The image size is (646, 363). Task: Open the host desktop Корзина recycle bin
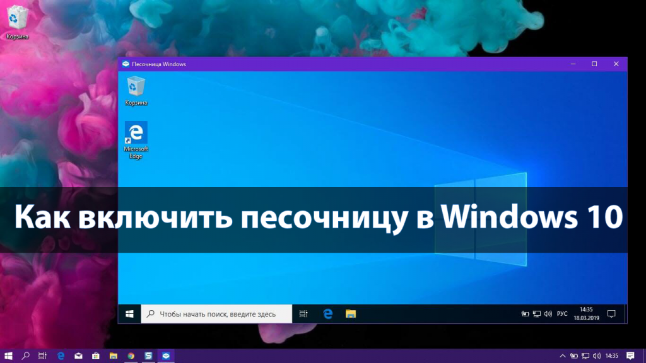(x=17, y=19)
